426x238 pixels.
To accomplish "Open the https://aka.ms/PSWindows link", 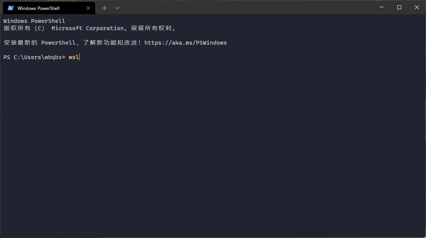I will point(185,43).
